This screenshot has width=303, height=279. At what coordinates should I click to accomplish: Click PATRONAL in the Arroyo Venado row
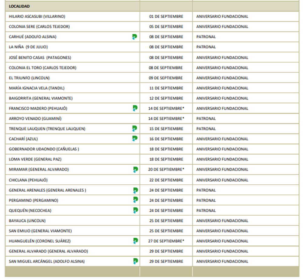(x=206, y=119)
